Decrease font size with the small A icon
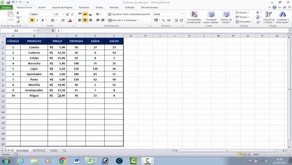The image size is (292, 165). (72, 14)
